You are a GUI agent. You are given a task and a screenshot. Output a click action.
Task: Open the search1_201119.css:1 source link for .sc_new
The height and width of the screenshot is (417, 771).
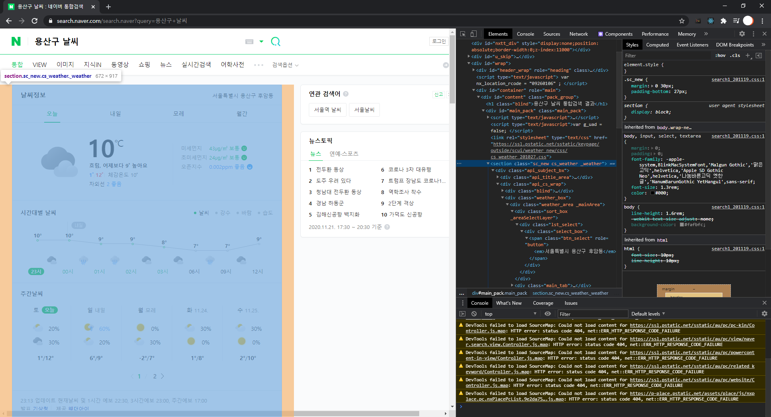[x=738, y=80]
